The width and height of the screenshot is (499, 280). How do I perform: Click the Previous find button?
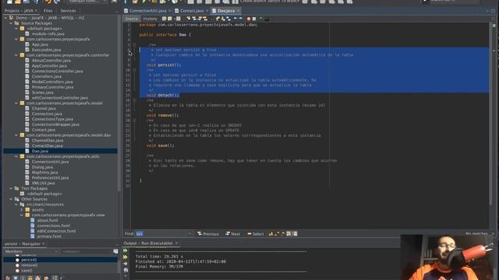(x=208, y=234)
